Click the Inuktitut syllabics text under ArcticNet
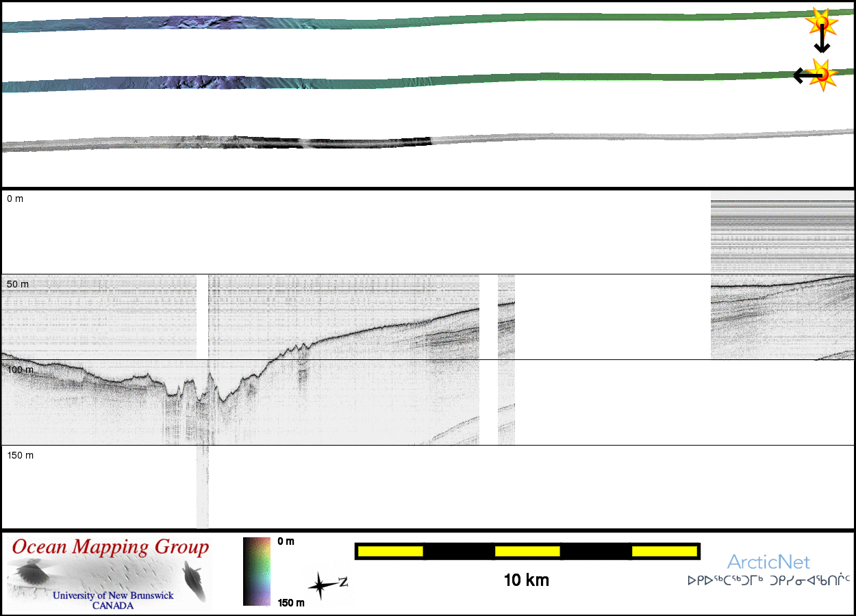The height and width of the screenshot is (616, 856). pyautogui.click(x=768, y=581)
